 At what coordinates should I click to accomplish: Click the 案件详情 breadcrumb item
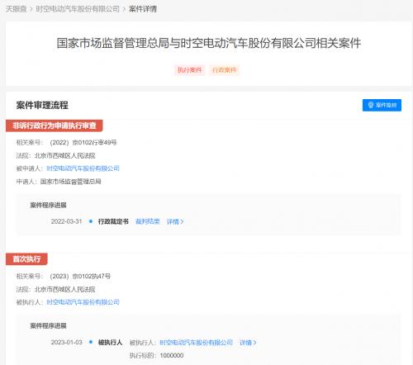tap(143, 9)
